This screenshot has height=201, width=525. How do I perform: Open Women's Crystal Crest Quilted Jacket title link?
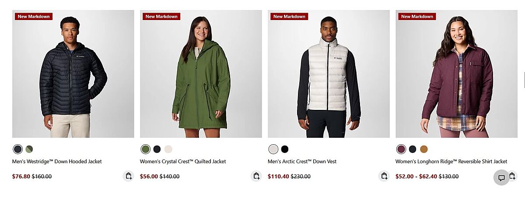pyautogui.click(x=183, y=161)
